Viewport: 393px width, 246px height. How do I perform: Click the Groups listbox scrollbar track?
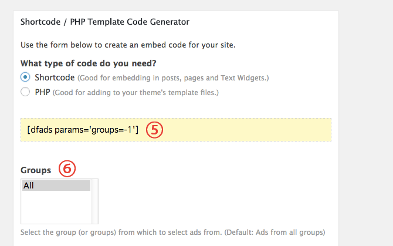[95, 201]
